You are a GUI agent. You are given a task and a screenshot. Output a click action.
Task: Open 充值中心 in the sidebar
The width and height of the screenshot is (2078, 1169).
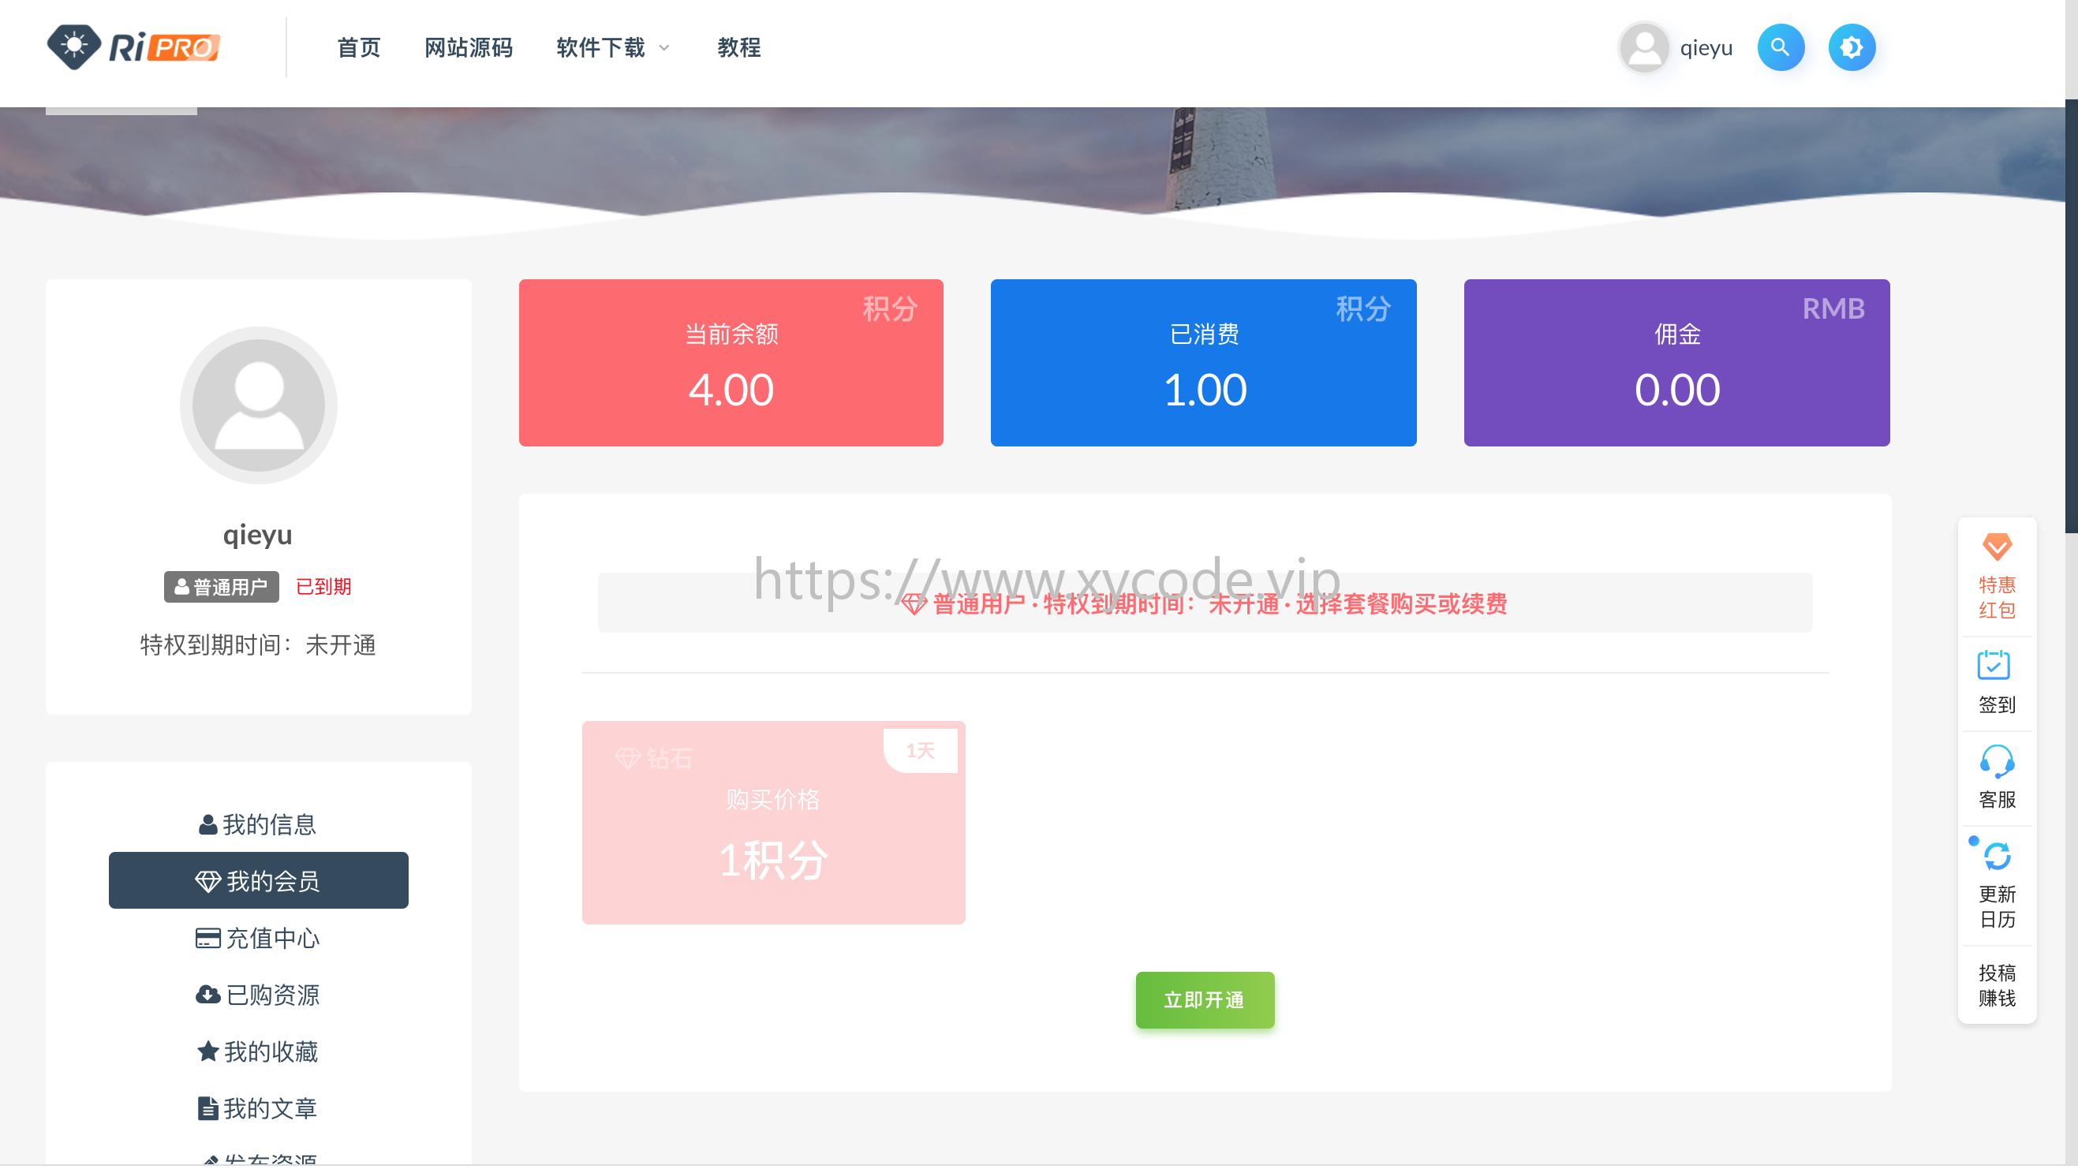(258, 938)
